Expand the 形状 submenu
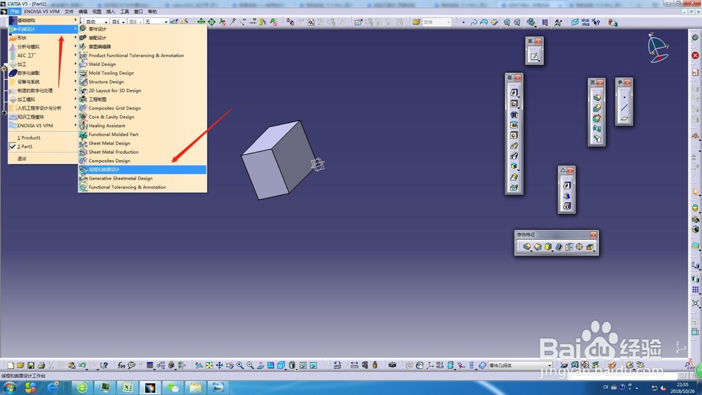 tap(43, 38)
